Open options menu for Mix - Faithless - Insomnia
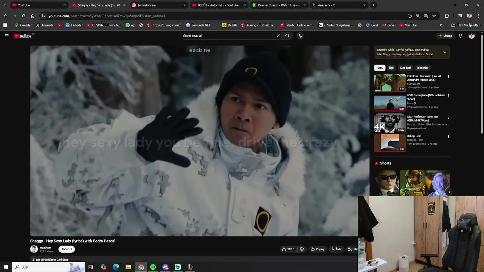Image resolution: width=484 pixels, height=272 pixels. (448, 117)
